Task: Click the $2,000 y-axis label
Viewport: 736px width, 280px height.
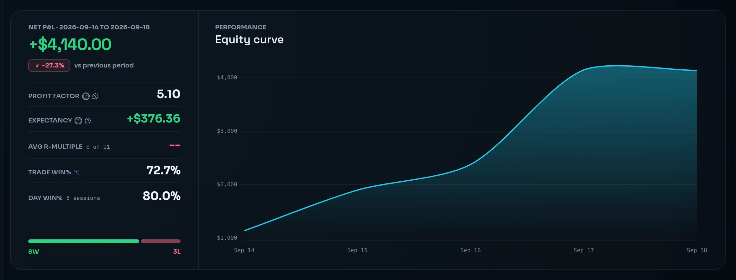Action: tap(227, 184)
